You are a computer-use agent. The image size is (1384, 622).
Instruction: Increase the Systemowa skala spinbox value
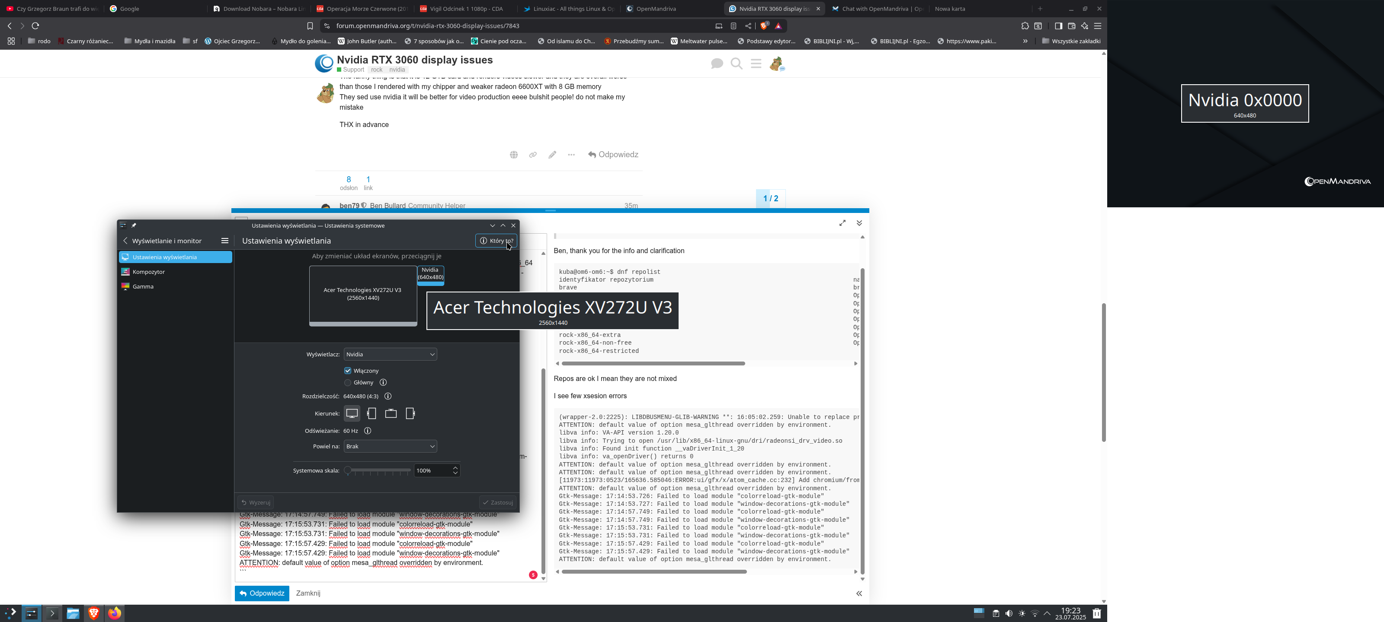pos(455,467)
